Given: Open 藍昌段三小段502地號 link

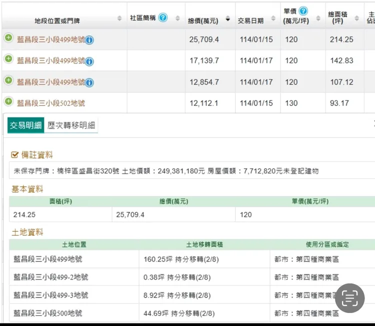Looking at the screenshot, I should click(x=51, y=103).
